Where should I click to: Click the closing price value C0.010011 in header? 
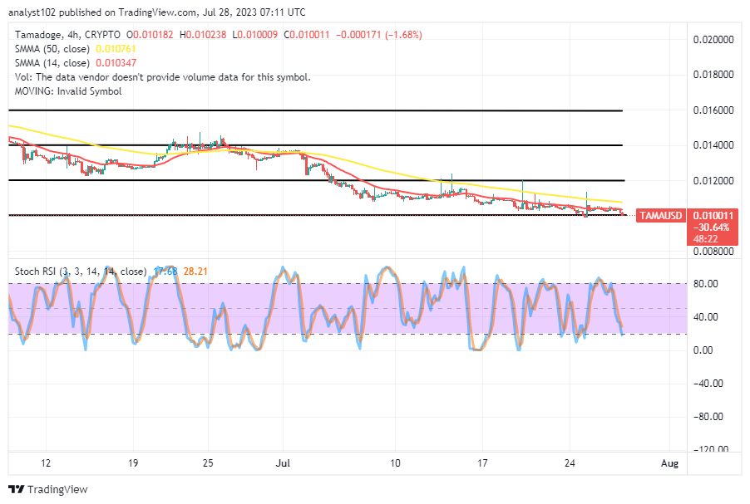pos(307,34)
